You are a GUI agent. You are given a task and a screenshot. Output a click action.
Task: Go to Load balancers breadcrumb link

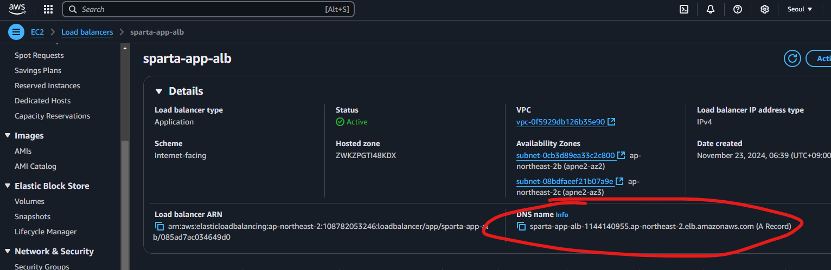(x=87, y=32)
